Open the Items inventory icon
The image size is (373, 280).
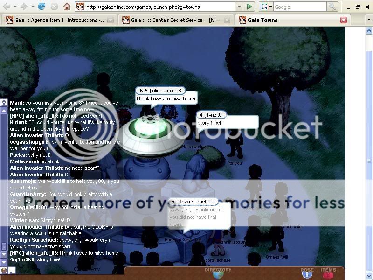pos(328,274)
